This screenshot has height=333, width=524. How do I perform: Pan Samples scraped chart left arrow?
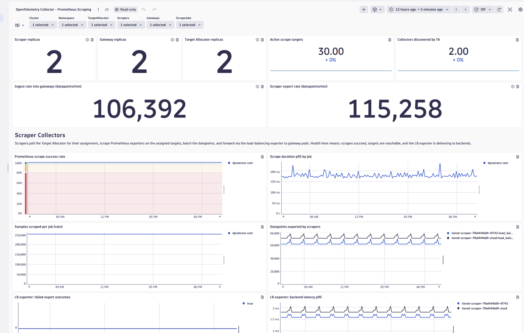tap(29, 287)
